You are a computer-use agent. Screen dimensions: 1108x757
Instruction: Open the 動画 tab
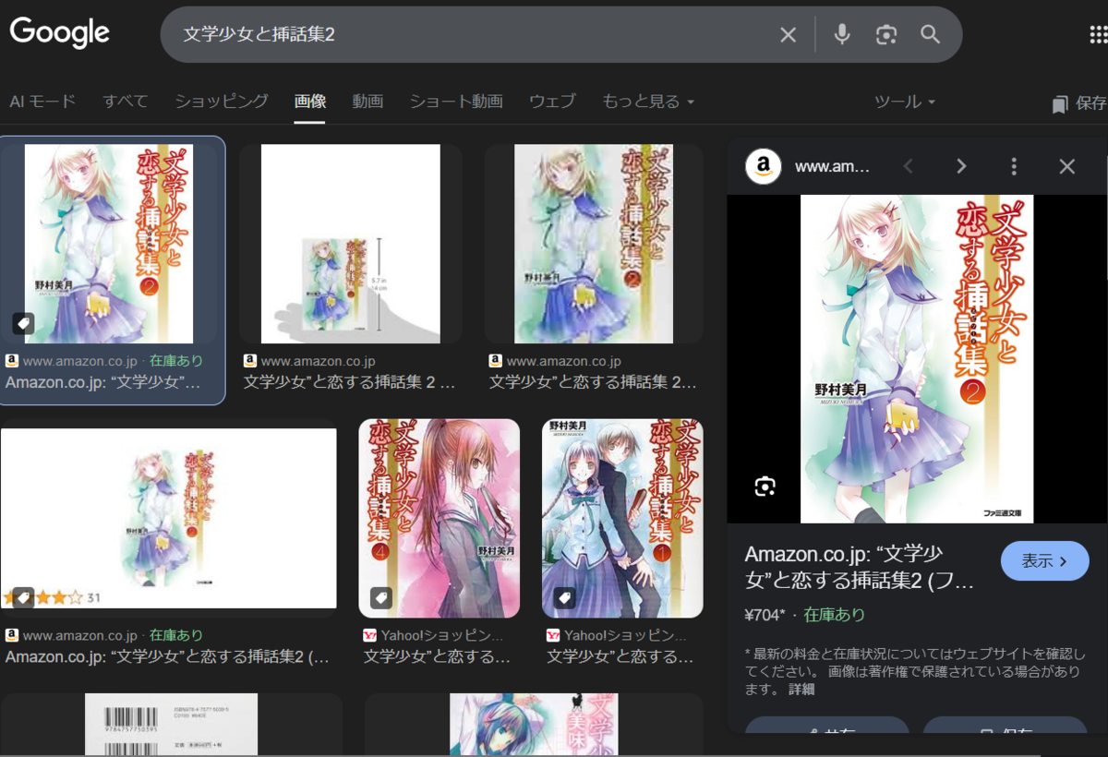(367, 102)
